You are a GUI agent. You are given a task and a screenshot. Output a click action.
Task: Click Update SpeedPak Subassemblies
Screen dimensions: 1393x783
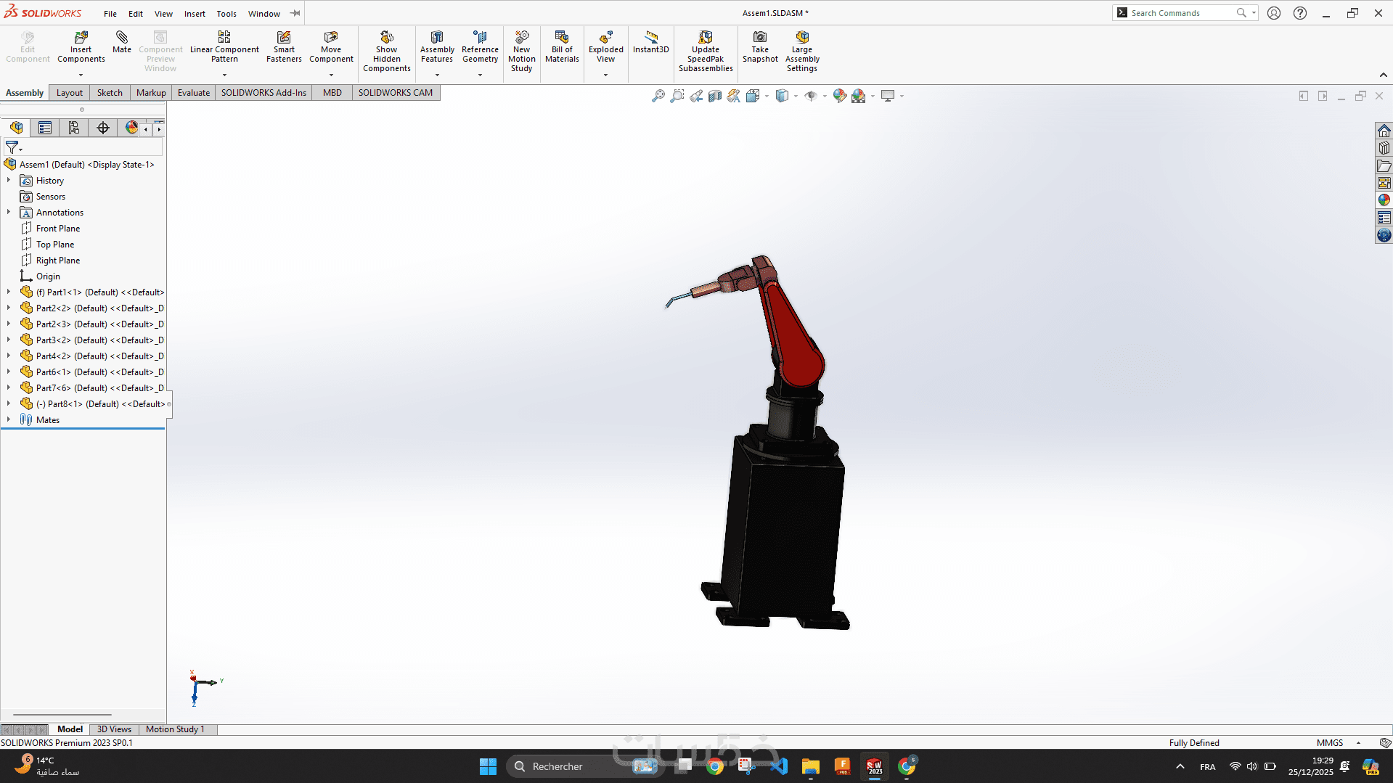point(706,52)
